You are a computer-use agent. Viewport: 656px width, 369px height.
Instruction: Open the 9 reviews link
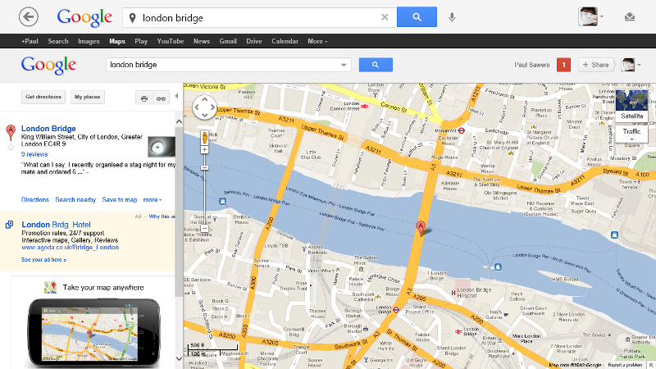coord(34,154)
